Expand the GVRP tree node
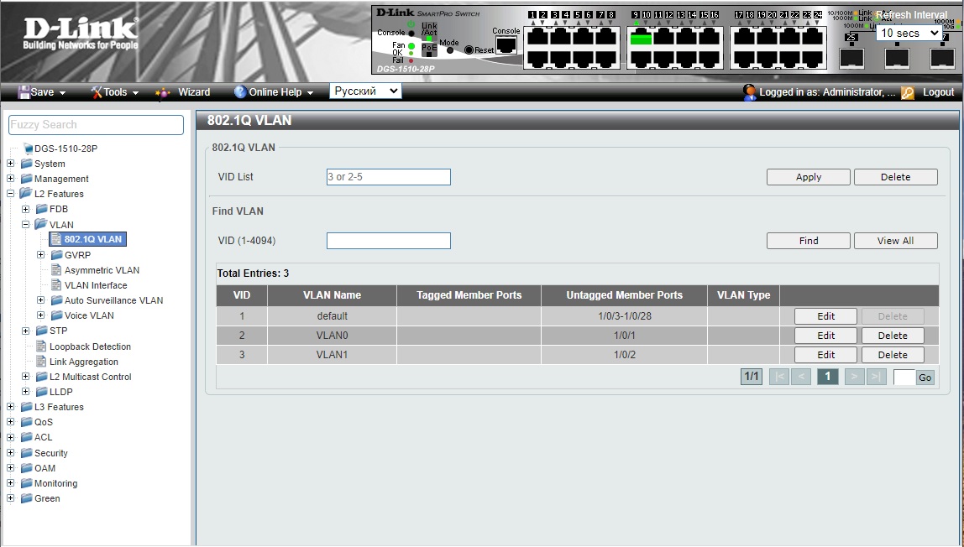This screenshot has width=964, height=547. pos(41,255)
